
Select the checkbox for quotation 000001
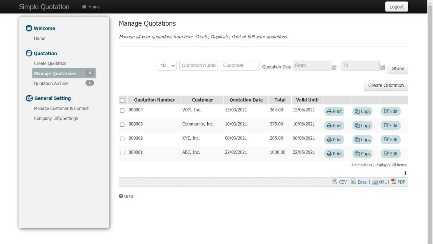click(x=122, y=153)
